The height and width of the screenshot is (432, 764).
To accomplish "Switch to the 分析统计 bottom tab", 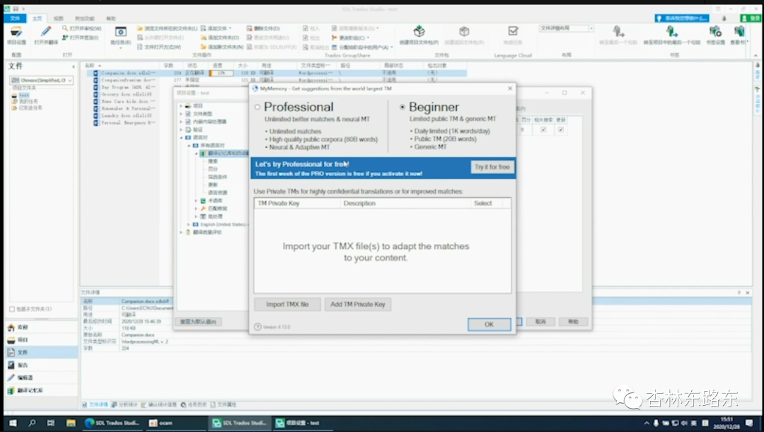I will pyautogui.click(x=125, y=404).
